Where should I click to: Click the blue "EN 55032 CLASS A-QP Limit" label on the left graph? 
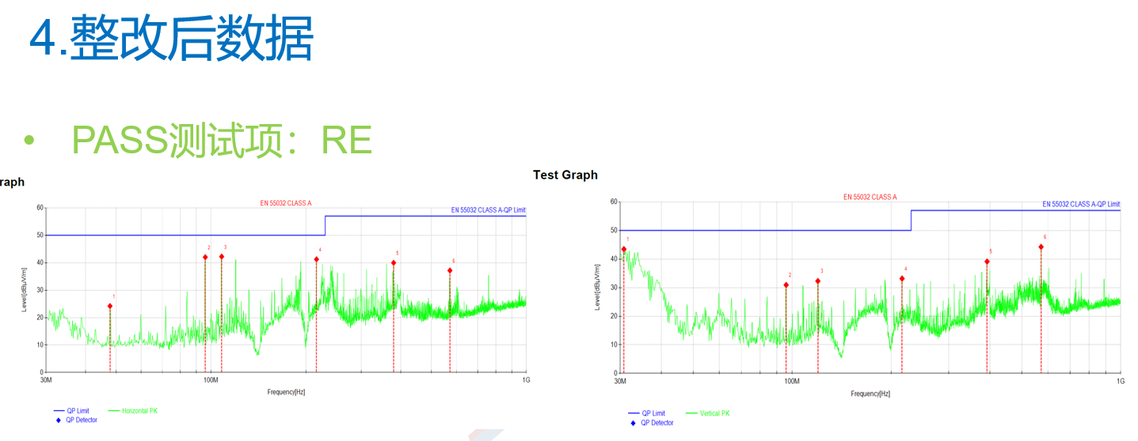click(488, 210)
